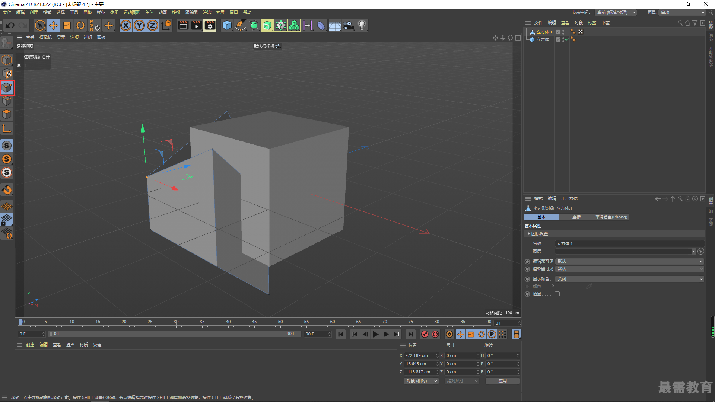Image resolution: width=715 pixels, height=402 pixels.
Task: Enable the 透显 checkbox
Action: coord(557,294)
